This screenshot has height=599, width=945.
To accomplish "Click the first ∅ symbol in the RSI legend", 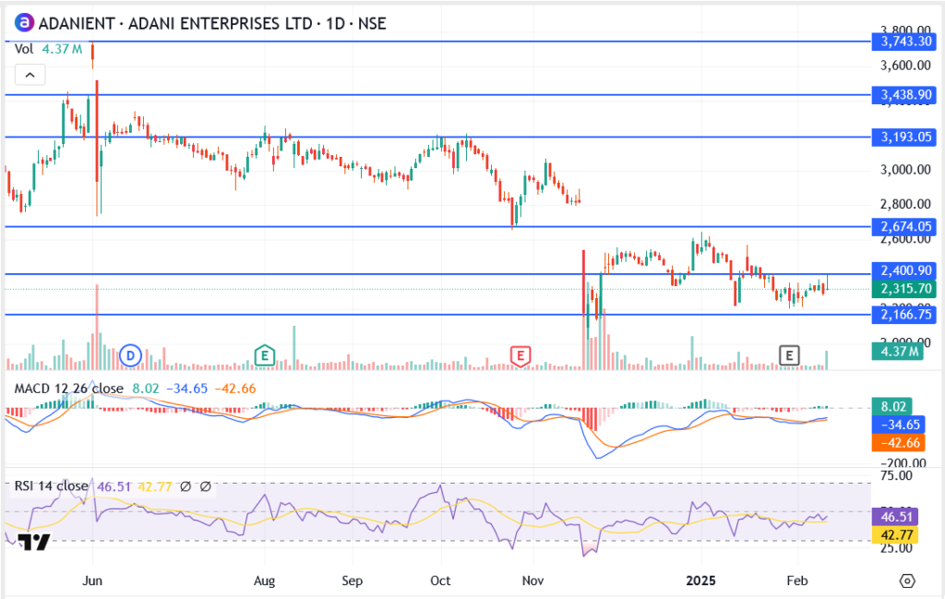I will coord(185,486).
